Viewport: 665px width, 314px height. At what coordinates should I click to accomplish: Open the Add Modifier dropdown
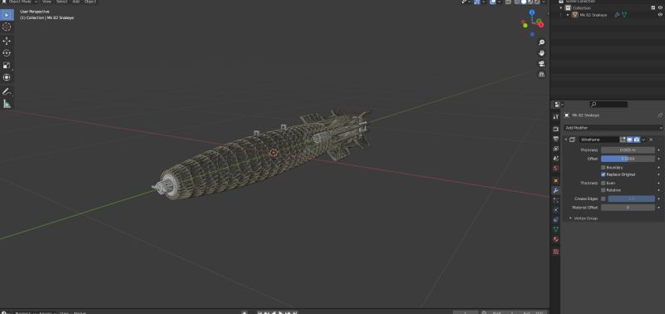click(x=613, y=128)
